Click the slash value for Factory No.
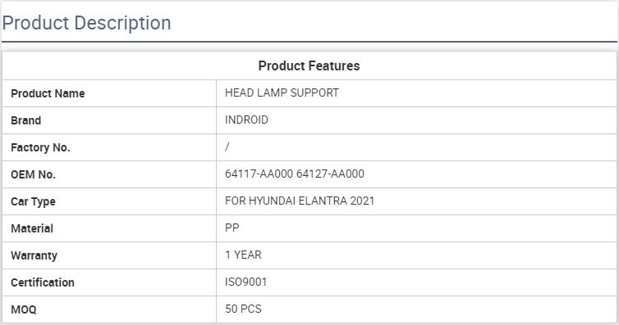The image size is (619, 325). (x=227, y=147)
